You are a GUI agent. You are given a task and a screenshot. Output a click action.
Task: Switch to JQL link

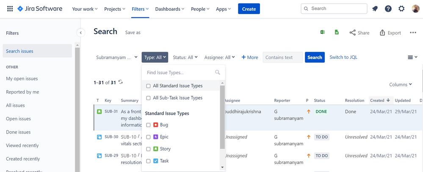(343, 57)
